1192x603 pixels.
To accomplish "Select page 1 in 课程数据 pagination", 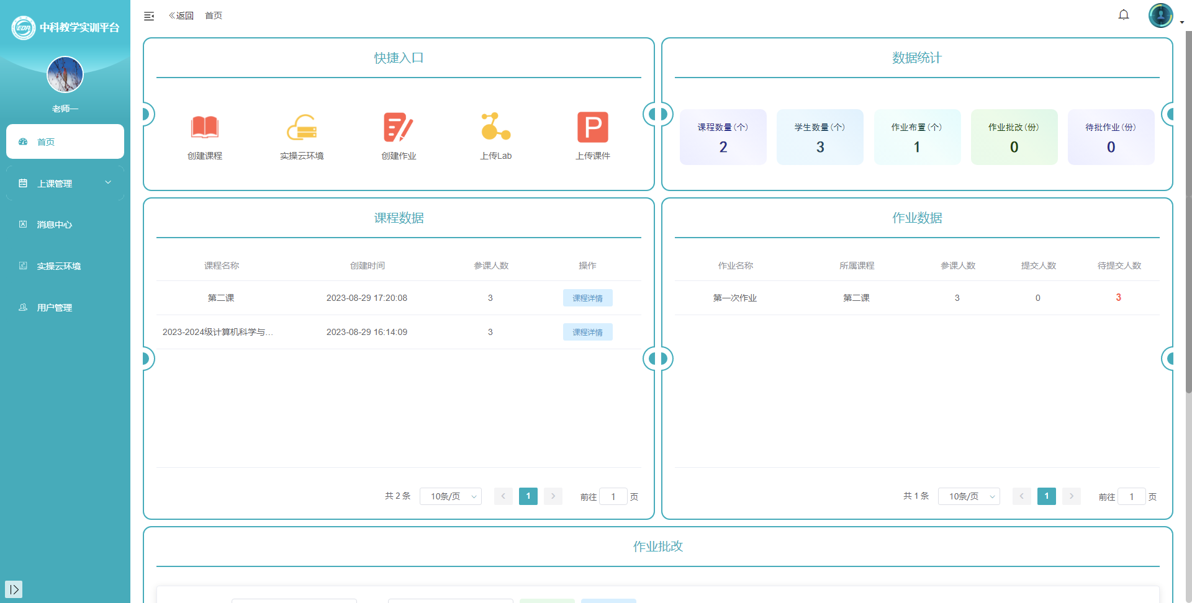I will 528,496.
